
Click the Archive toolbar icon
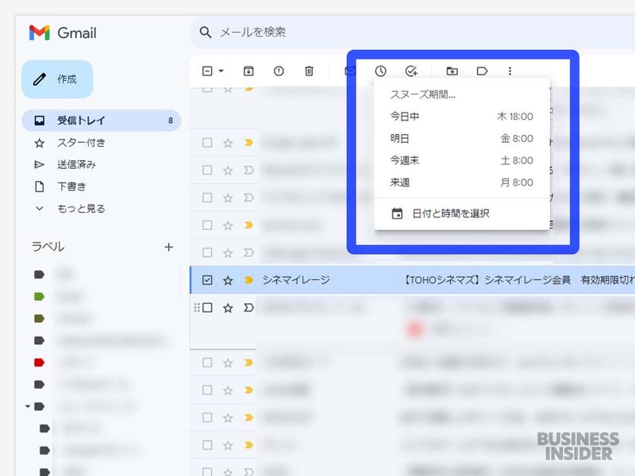coord(248,71)
